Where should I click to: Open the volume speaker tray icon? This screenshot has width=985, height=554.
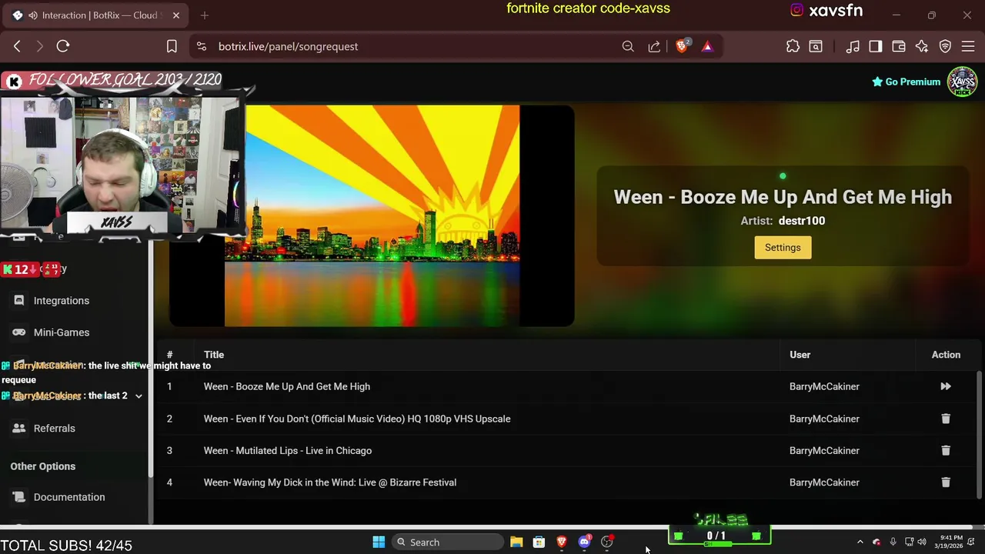point(922,542)
